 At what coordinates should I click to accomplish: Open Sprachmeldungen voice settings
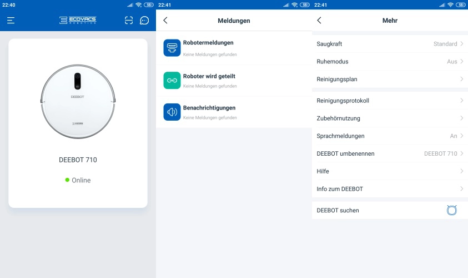pyautogui.click(x=390, y=136)
